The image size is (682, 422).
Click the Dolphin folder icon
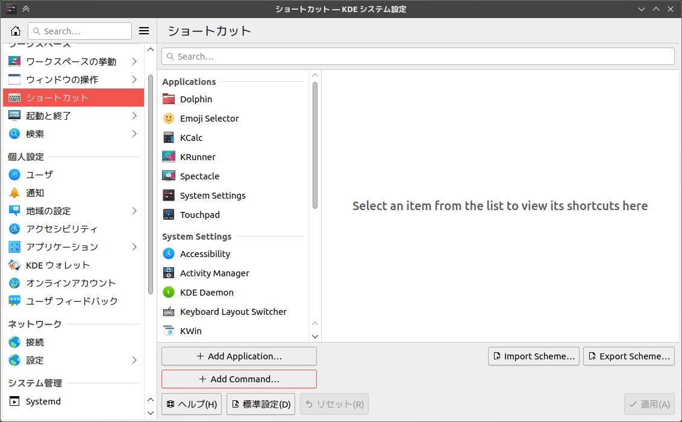click(x=169, y=99)
